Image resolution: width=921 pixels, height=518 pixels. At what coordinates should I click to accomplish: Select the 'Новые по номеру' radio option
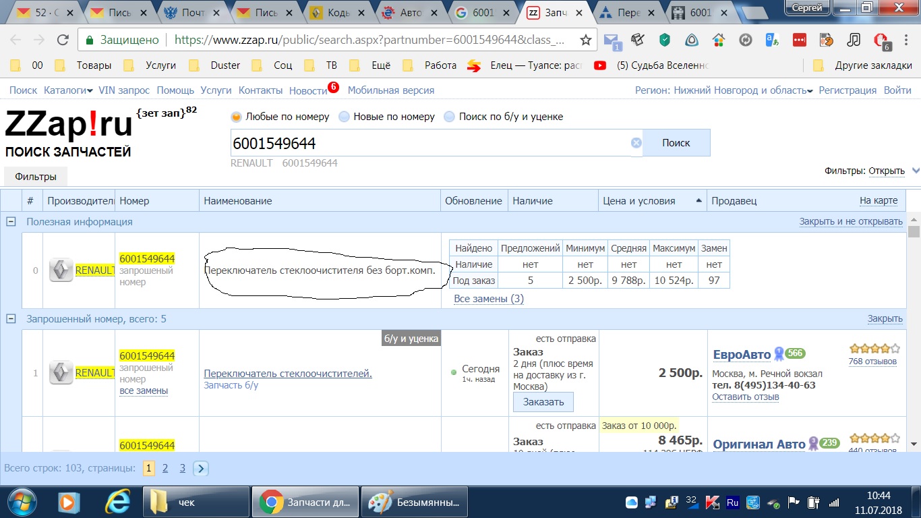coord(345,117)
